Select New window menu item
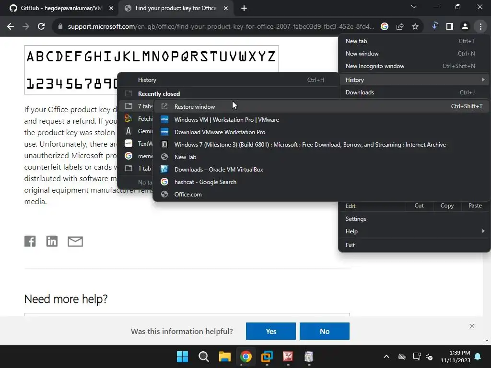491x368 pixels. tap(414, 54)
